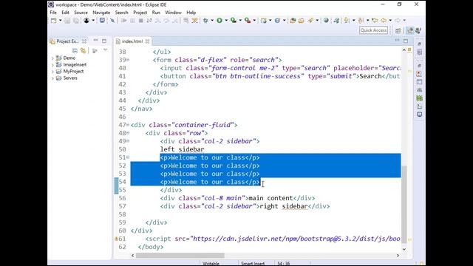Maximize the Project Explorer view

(104, 41)
